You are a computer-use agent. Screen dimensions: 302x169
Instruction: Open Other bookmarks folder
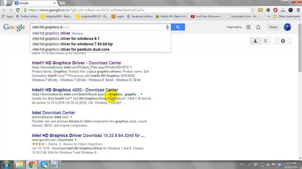point(286,16)
